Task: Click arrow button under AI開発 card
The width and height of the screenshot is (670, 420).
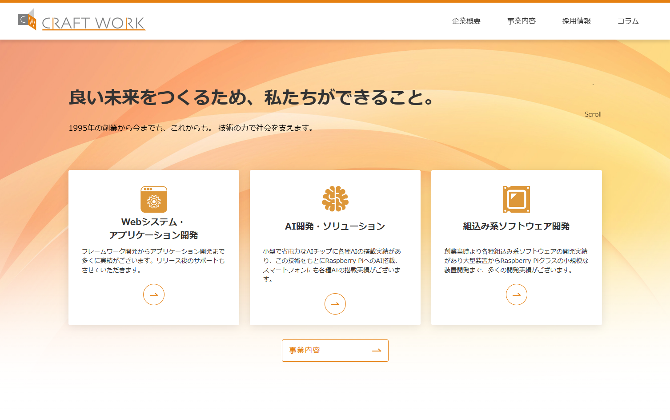Action: click(335, 304)
